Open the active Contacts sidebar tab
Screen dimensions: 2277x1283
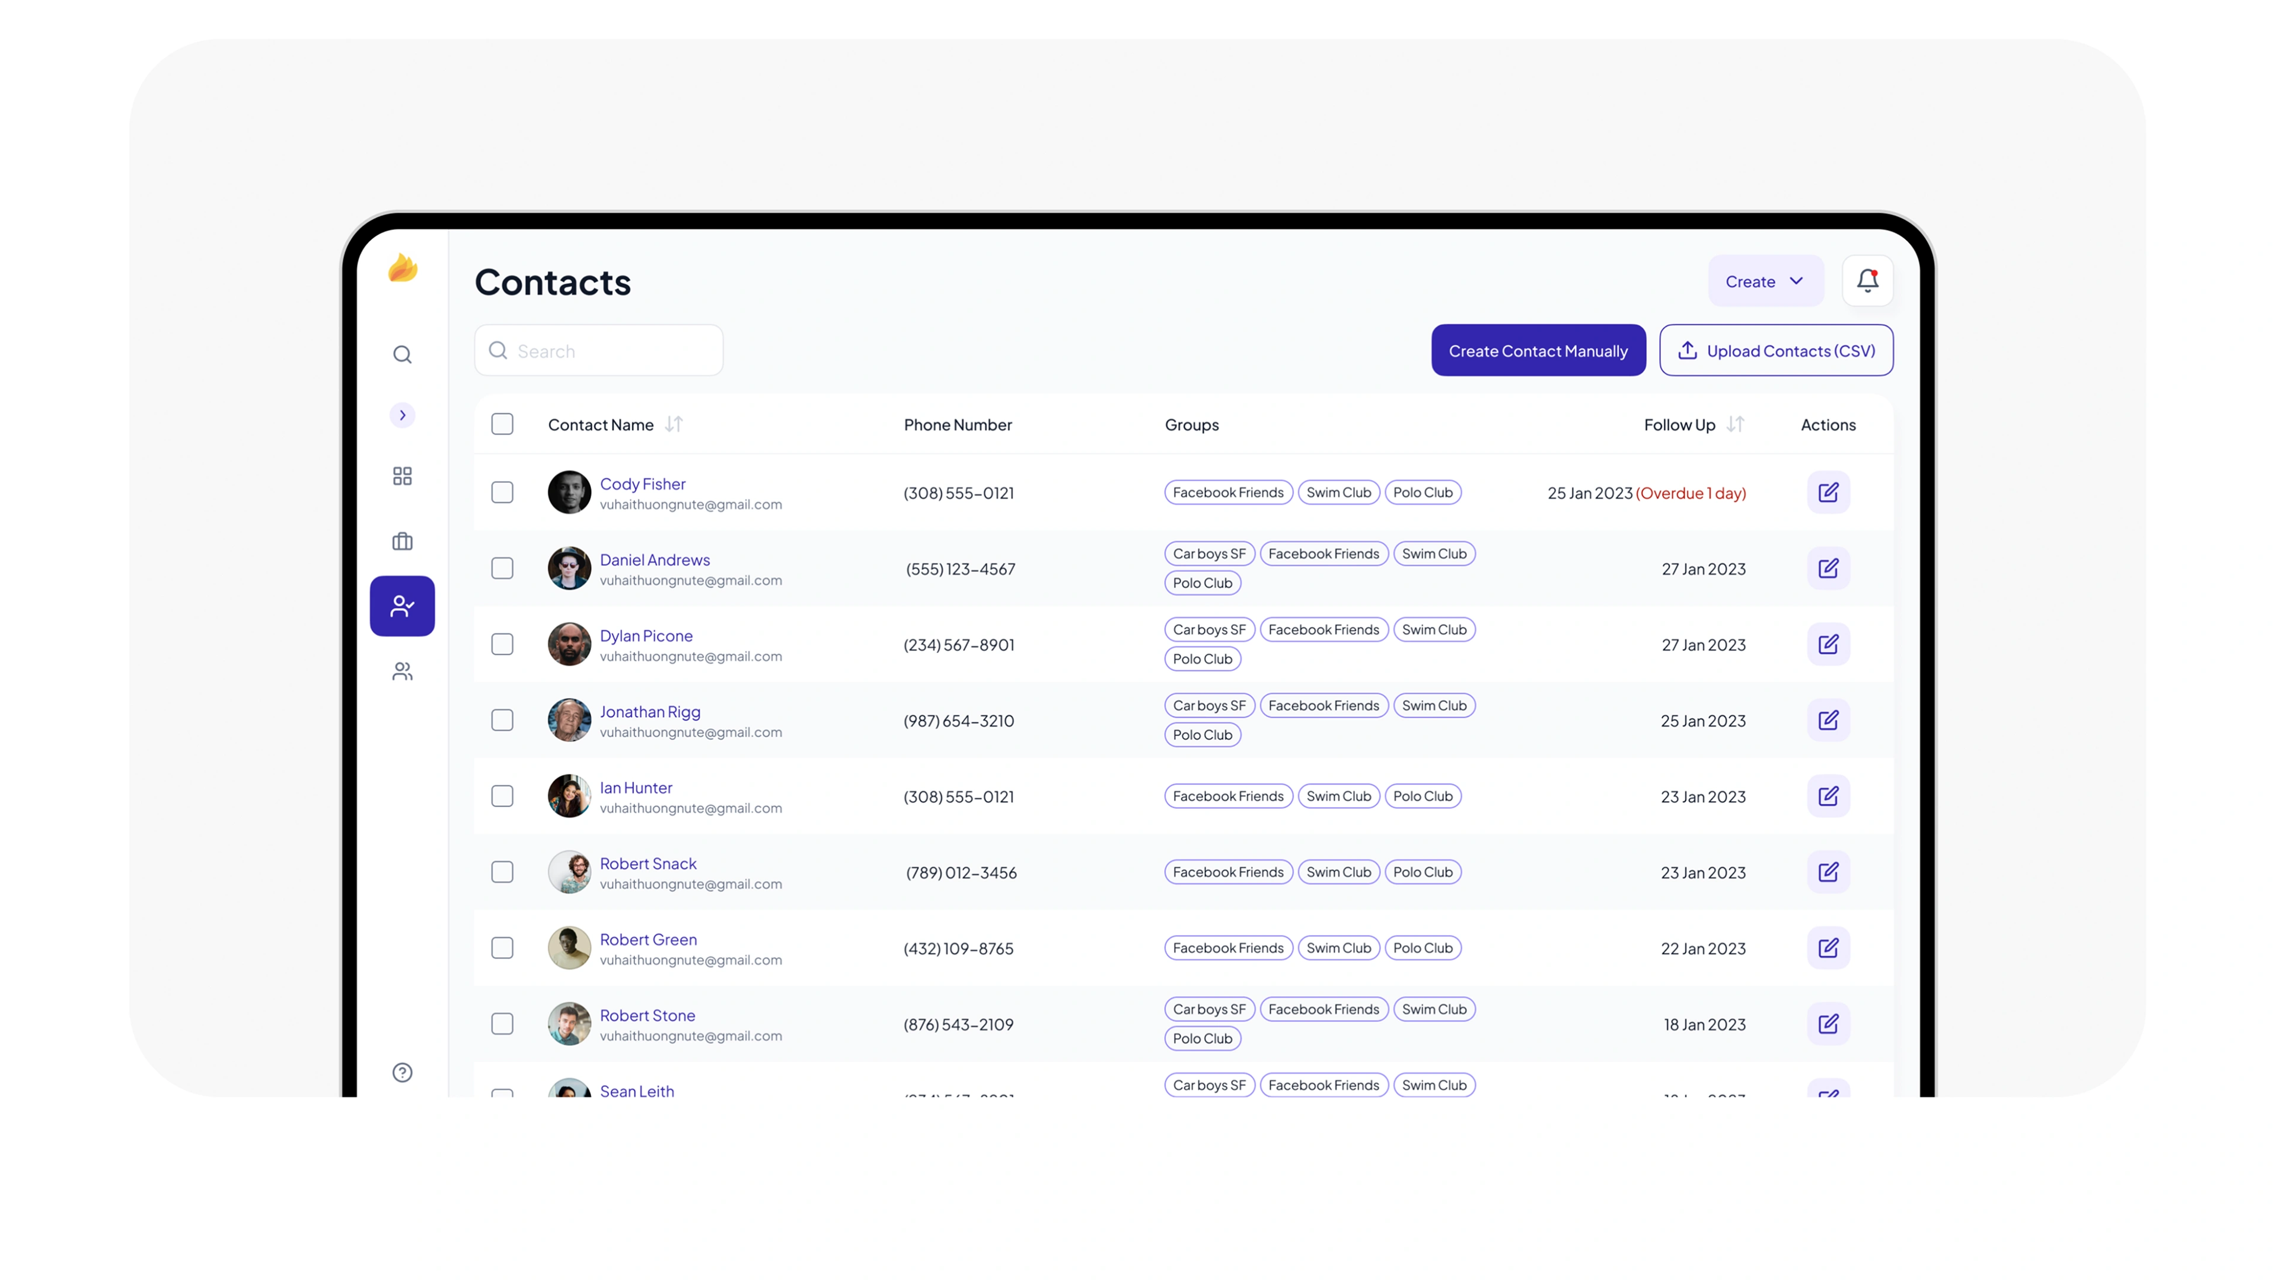[402, 606]
